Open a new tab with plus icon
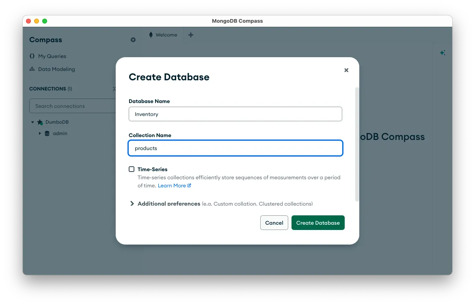 tap(191, 35)
